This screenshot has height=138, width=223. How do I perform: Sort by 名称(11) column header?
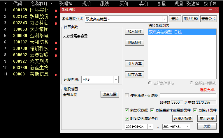pos(38,3)
